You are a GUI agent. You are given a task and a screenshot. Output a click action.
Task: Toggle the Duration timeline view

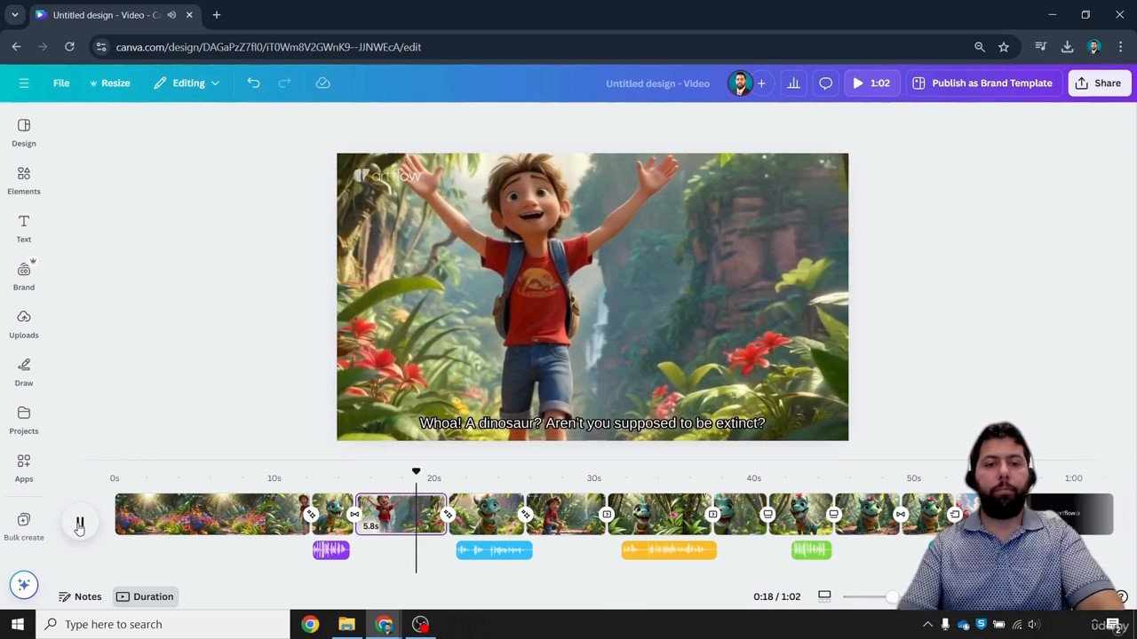[x=144, y=596]
